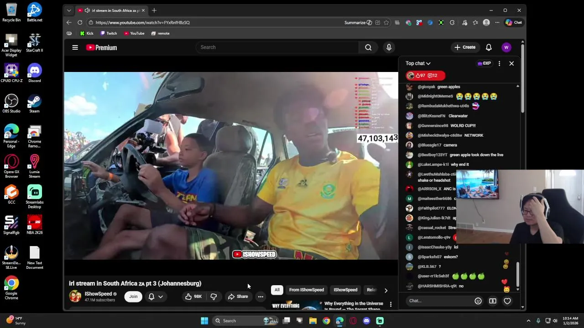The height and width of the screenshot is (328, 584).
Task: Click the browser address bar URL
Action: [x=143, y=22]
